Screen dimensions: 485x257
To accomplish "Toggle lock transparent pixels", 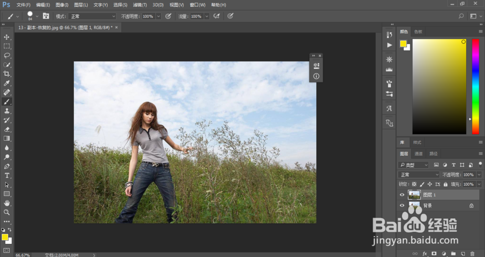I will [x=414, y=184].
